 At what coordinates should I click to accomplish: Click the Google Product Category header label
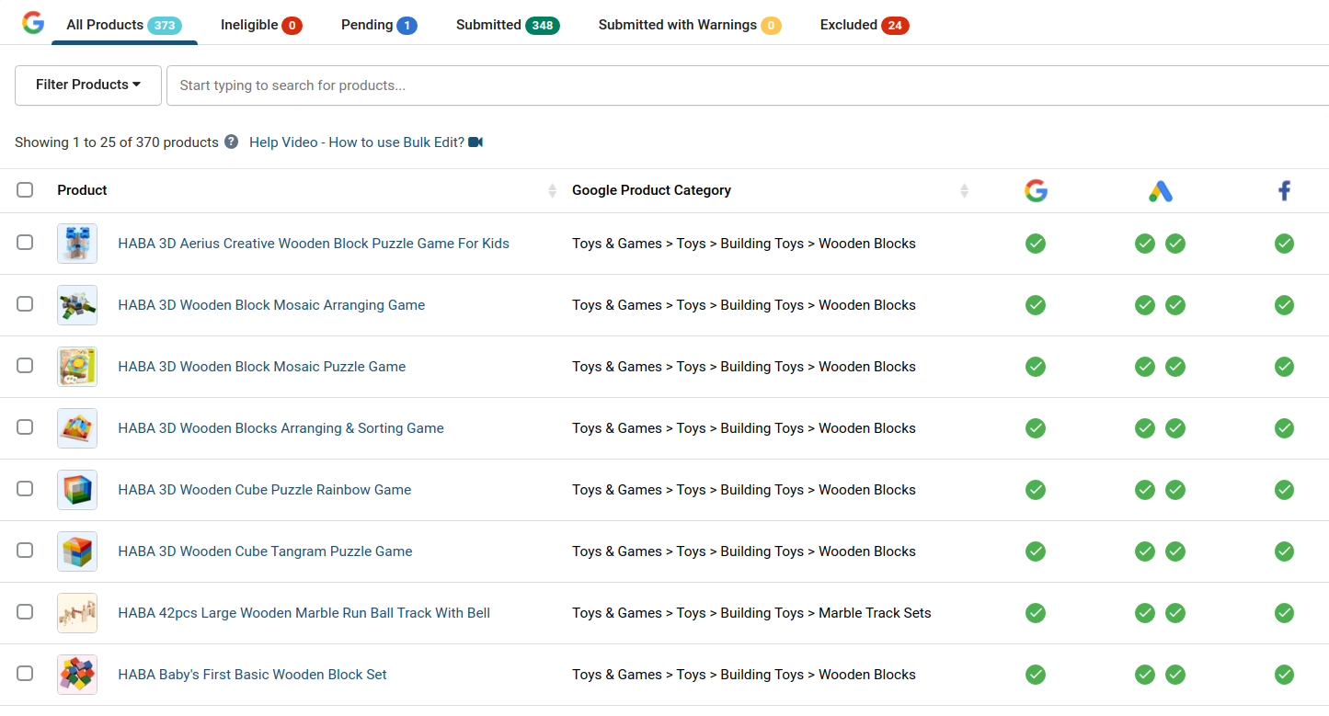click(651, 190)
